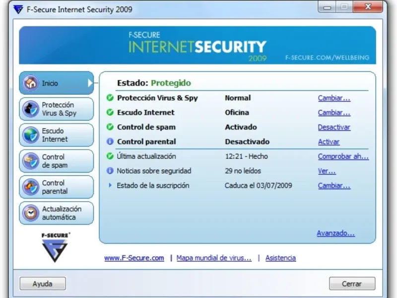
Task: Click the Ayuda button
Action: pos(43,284)
